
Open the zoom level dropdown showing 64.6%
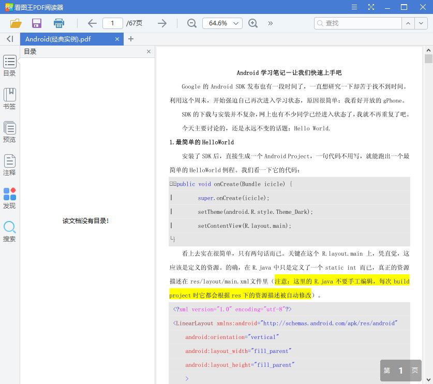pyautogui.click(x=222, y=23)
